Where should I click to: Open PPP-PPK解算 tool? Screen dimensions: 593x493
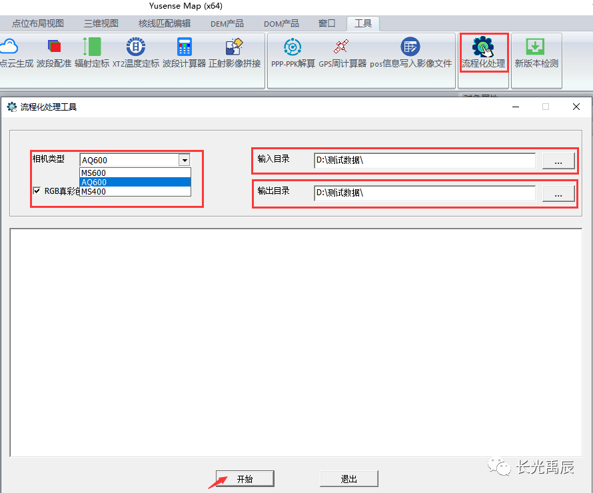coord(293,47)
